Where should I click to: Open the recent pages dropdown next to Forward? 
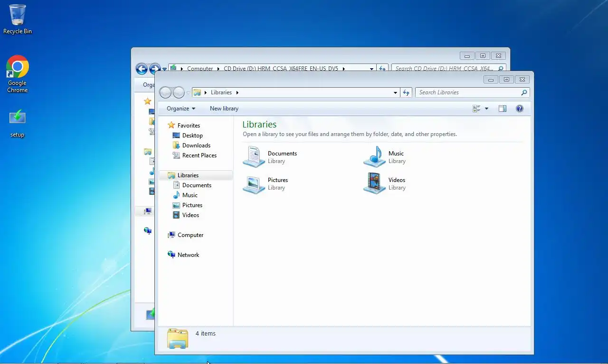(188, 92)
